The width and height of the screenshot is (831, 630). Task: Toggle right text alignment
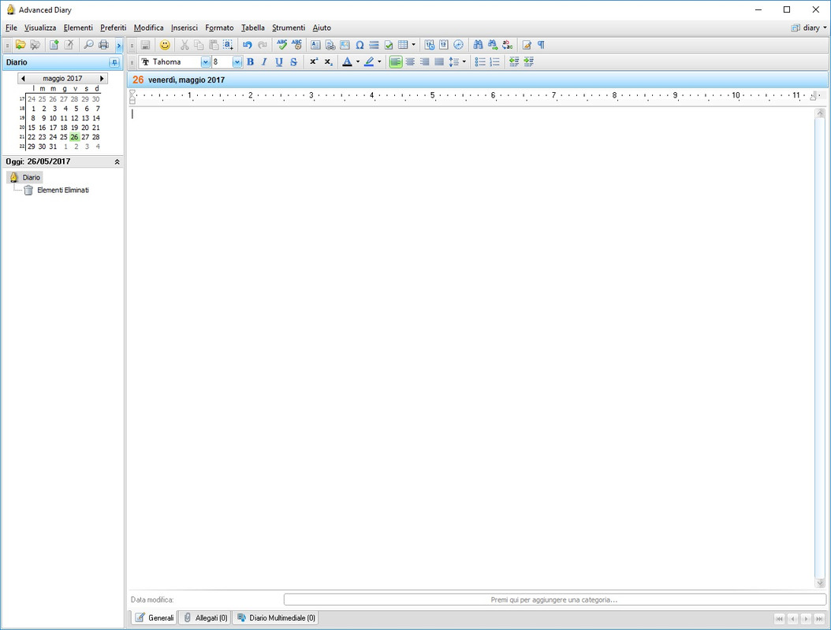(x=424, y=62)
